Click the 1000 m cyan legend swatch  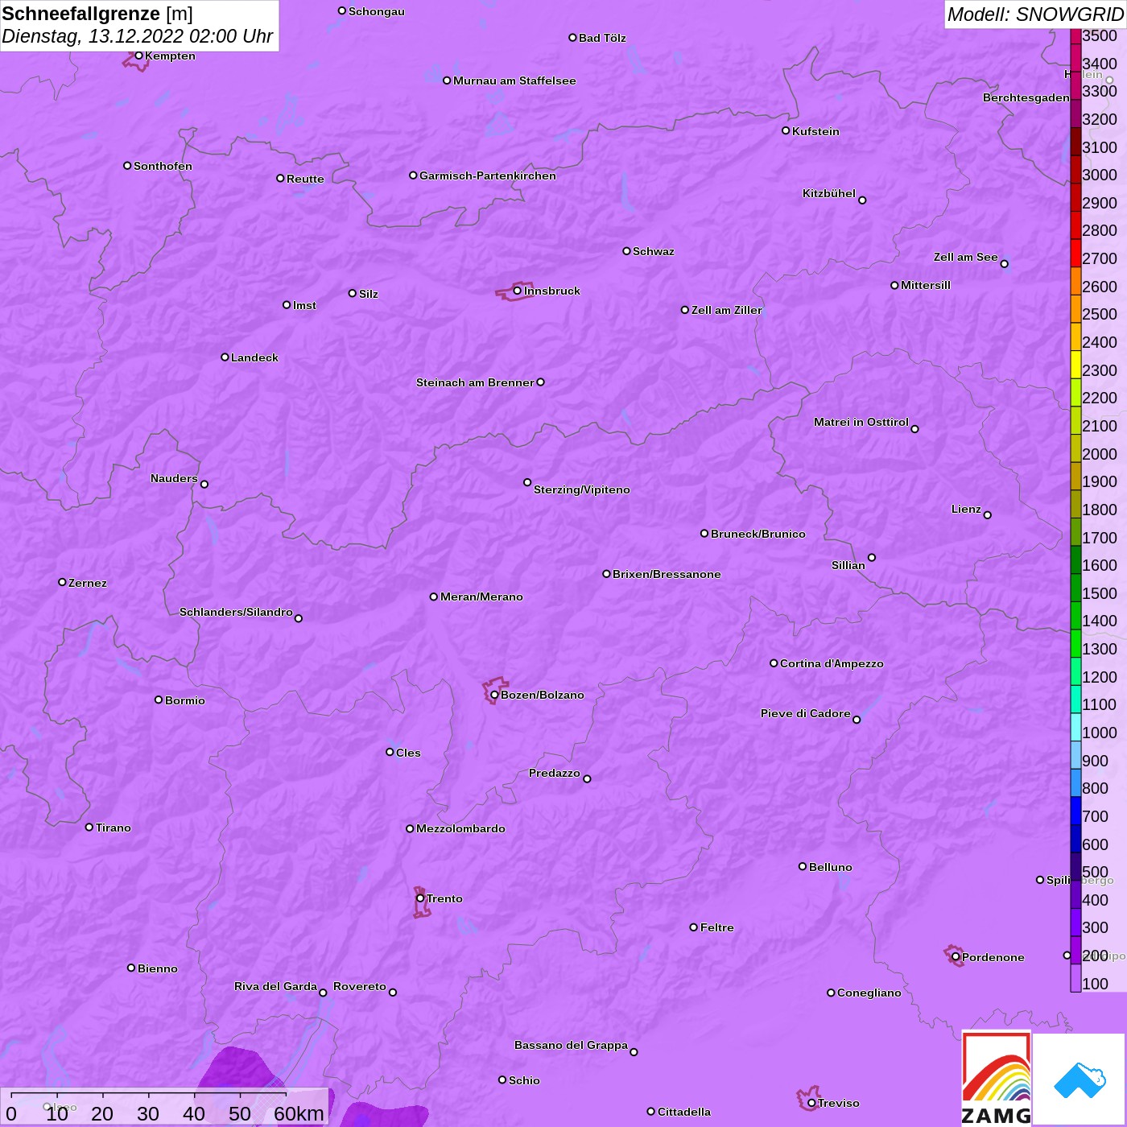(1075, 727)
